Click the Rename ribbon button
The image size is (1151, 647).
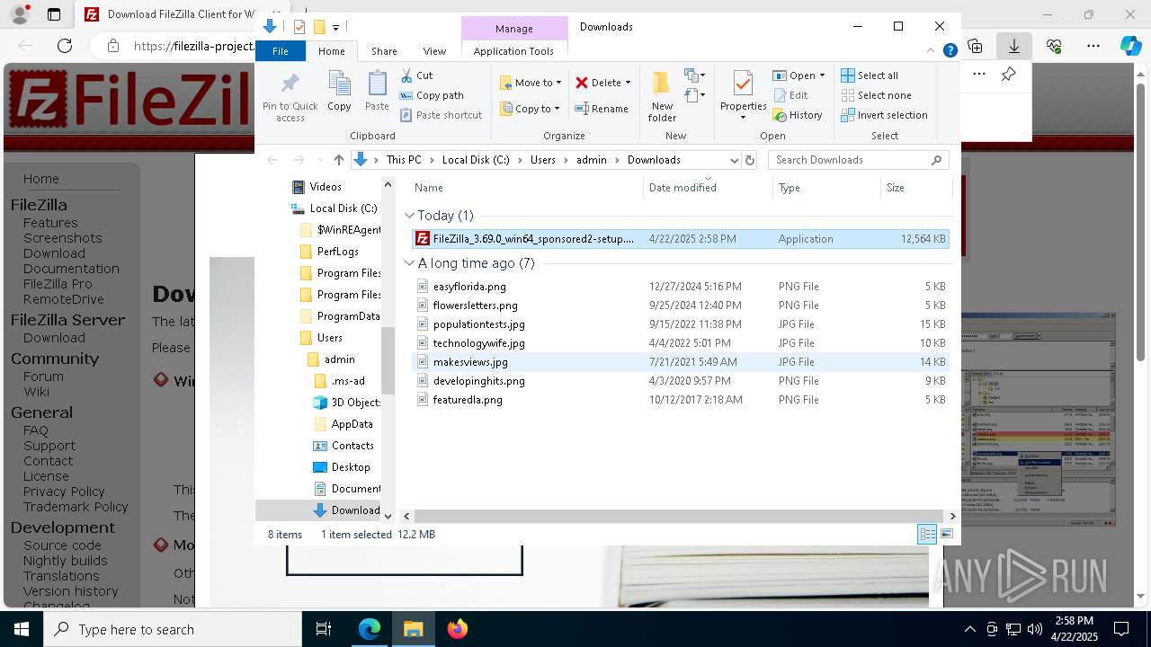tap(602, 109)
